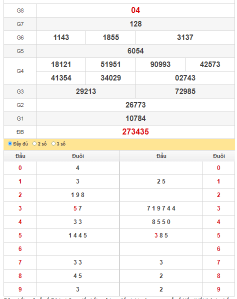237x299 pixels.
Task: Select the 'Đầy đủ' radio option
Action: click(x=10, y=143)
